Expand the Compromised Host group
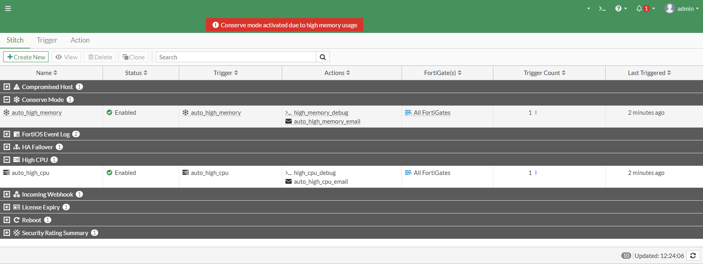The height and width of the screenshot is (264, 703). [7, 87]
